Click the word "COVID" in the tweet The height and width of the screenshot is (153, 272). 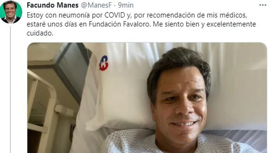tap(115, 15)
